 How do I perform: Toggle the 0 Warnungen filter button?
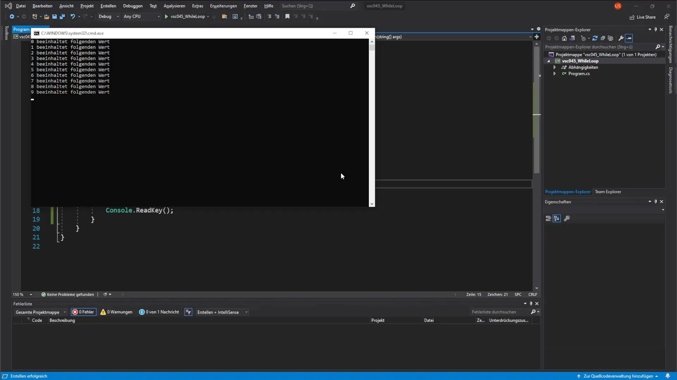(116, 312)
